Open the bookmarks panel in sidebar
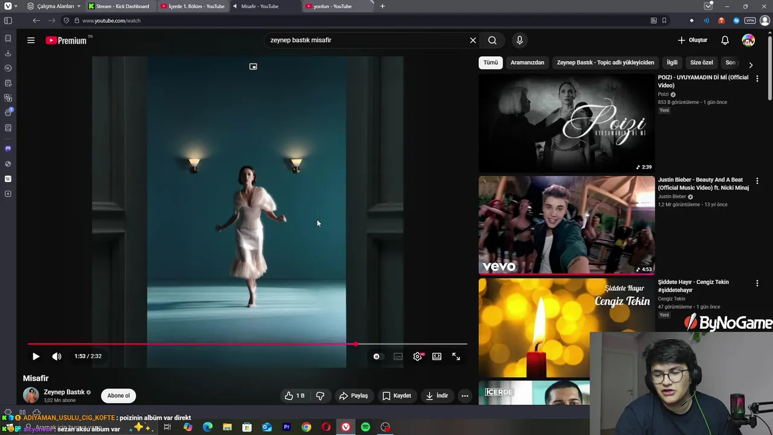The height and width of the screenshot is (435, 773). click(x=8, y=39)
